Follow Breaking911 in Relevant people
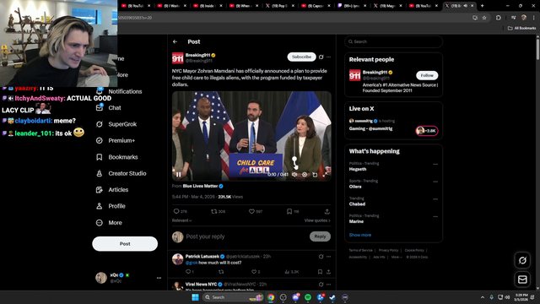The height and width of the screenshot is (304, 540). 427,75
